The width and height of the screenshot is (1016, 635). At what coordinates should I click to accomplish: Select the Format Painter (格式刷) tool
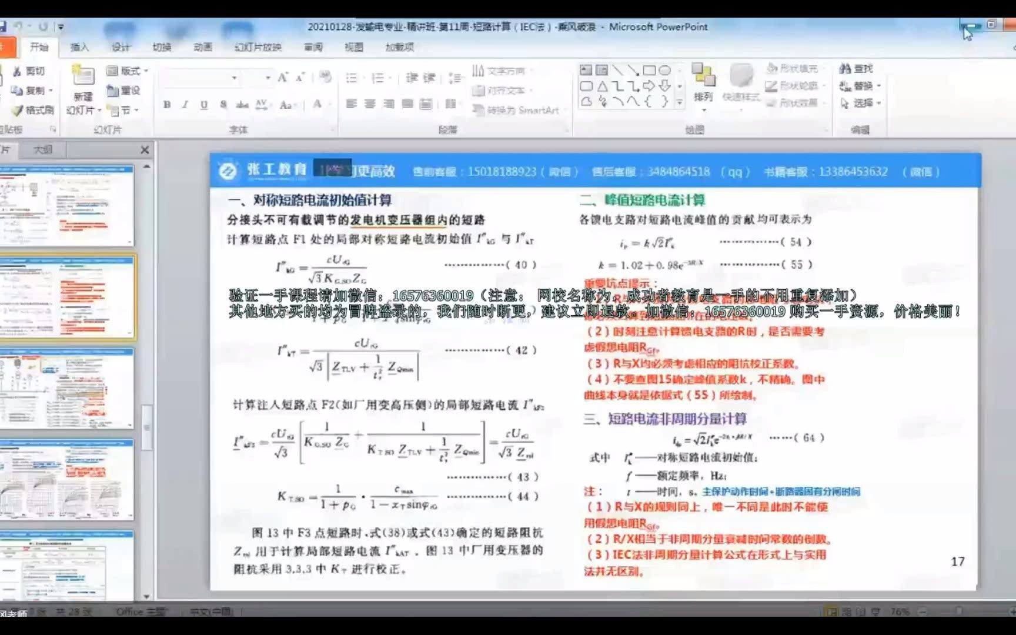[x=28, y=109]
